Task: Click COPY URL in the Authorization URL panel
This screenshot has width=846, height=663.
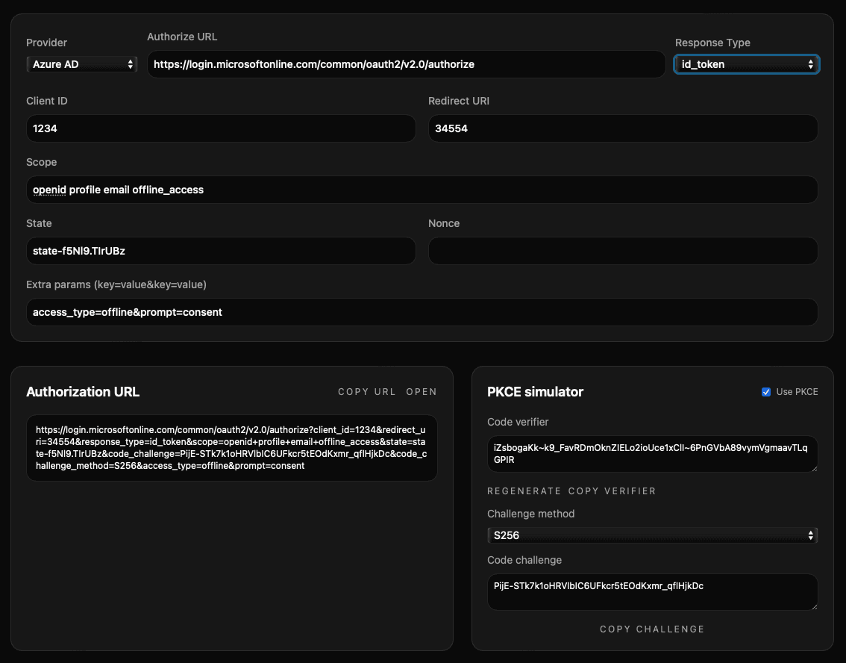Action: (366, 391)
